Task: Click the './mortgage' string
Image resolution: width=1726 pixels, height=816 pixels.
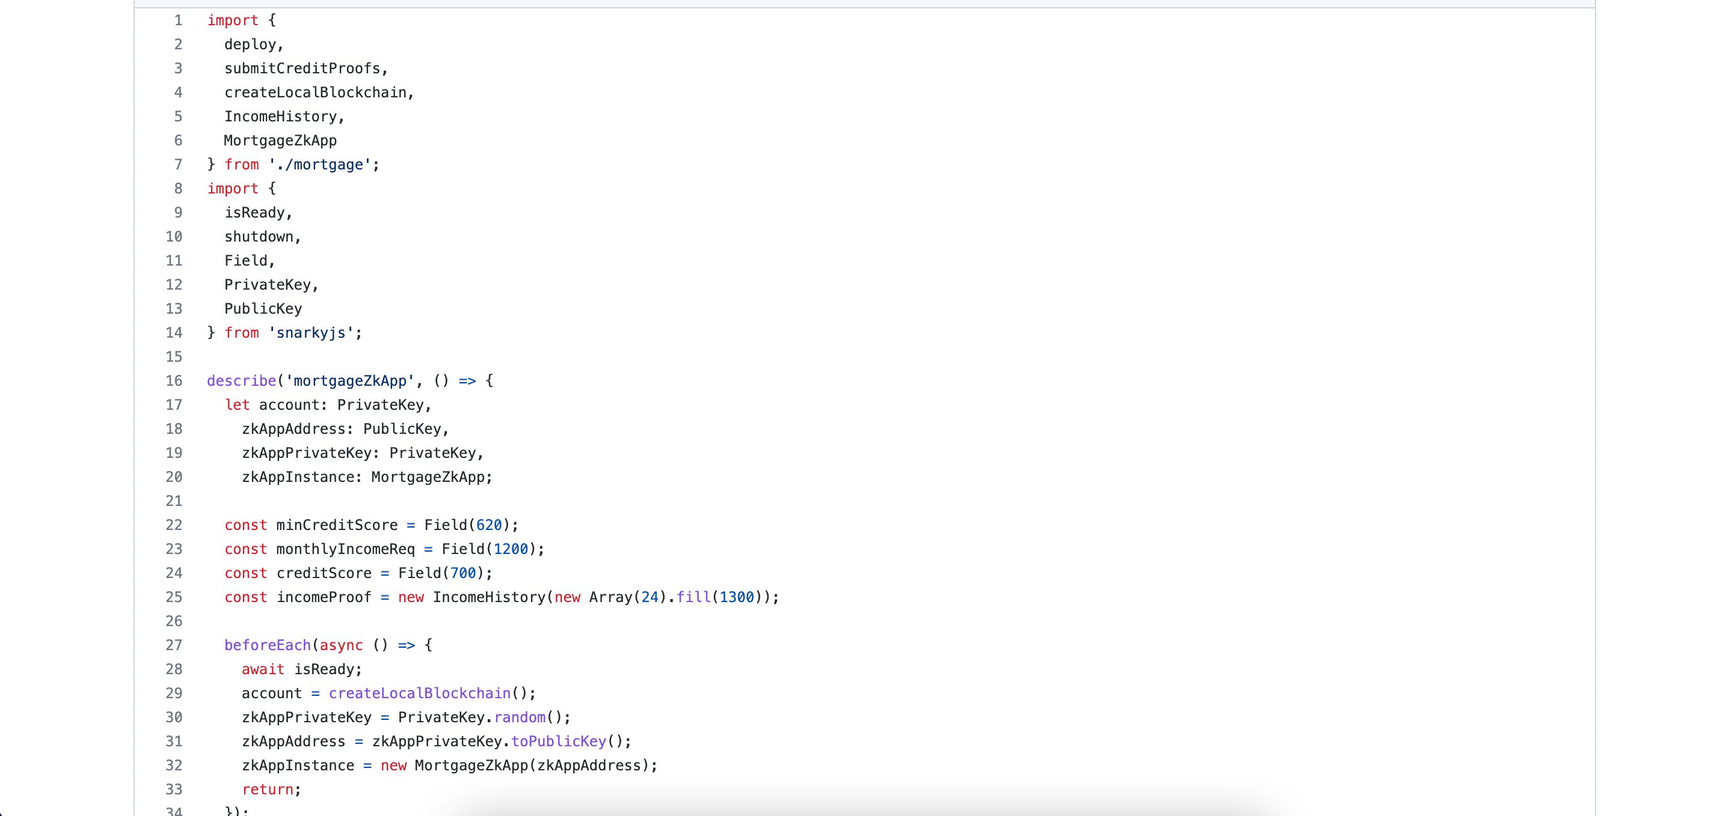Action: tap(319, 165)
